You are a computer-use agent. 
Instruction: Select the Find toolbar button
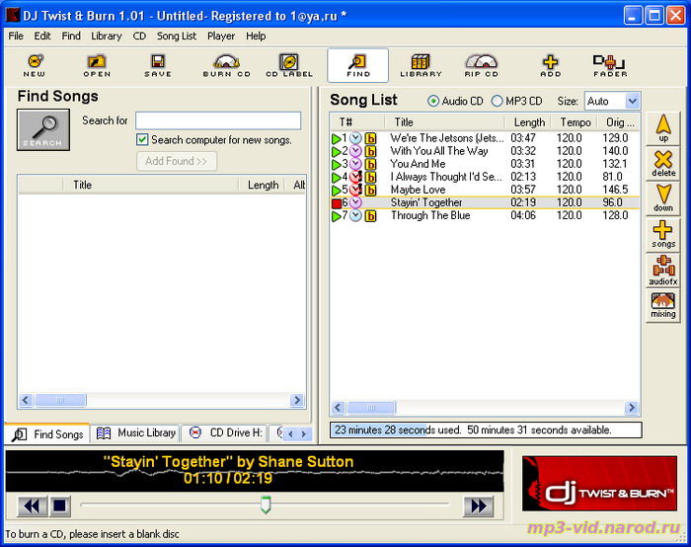(357, 65)
